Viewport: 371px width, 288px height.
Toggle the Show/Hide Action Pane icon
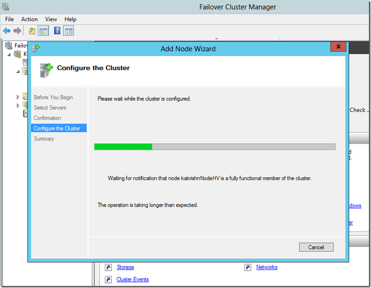pyautogui.click(x=69, y=31)
